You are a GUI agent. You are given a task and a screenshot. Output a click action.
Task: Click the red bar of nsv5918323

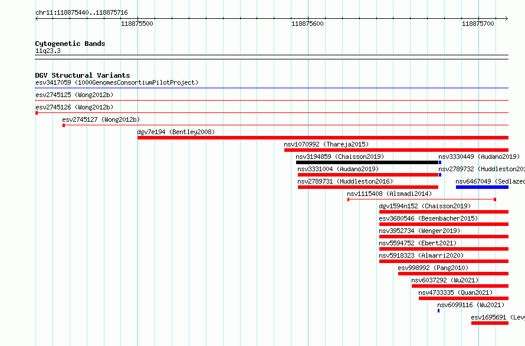(x=444, y=261)
